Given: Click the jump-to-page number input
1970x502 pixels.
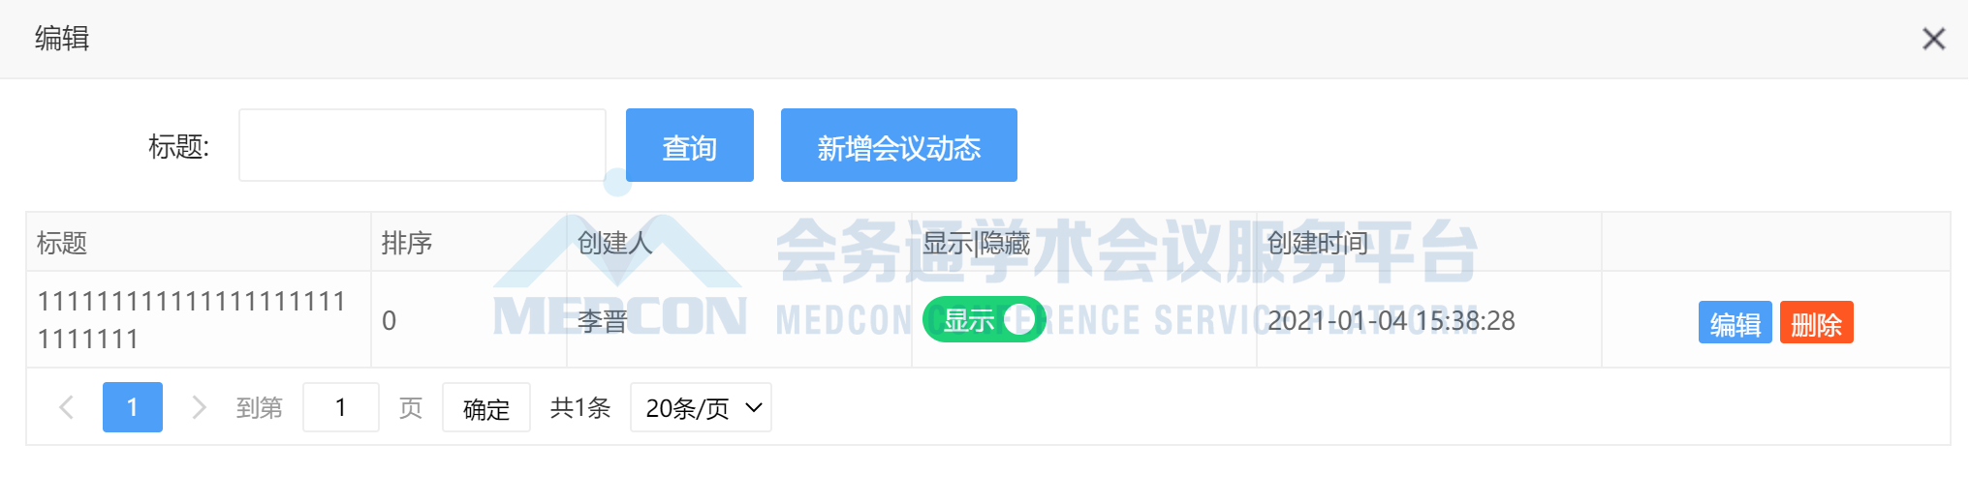Looking at the screenshot, I should coord(340,407).
